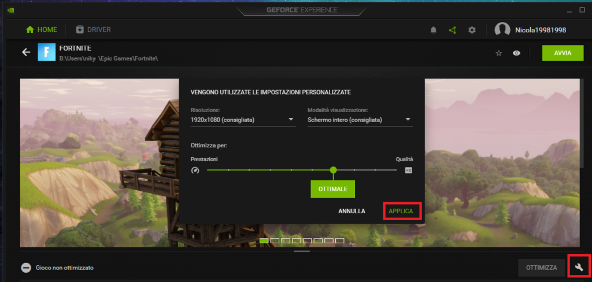Image resolution: width=592 pixels, height=282 pixels.
Task: Click the OTTIMALE button
Action: tap(332, 189)
